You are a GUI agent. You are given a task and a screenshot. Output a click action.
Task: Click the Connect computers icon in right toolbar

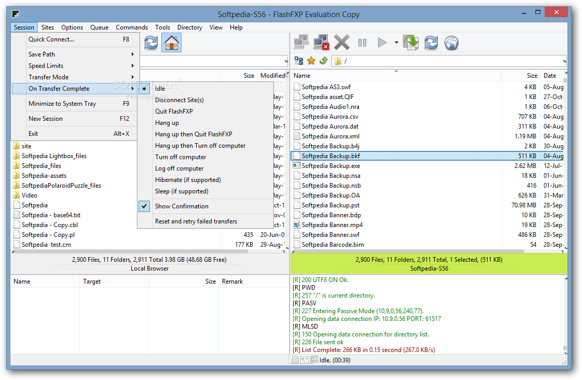click(x=301, y=43)
